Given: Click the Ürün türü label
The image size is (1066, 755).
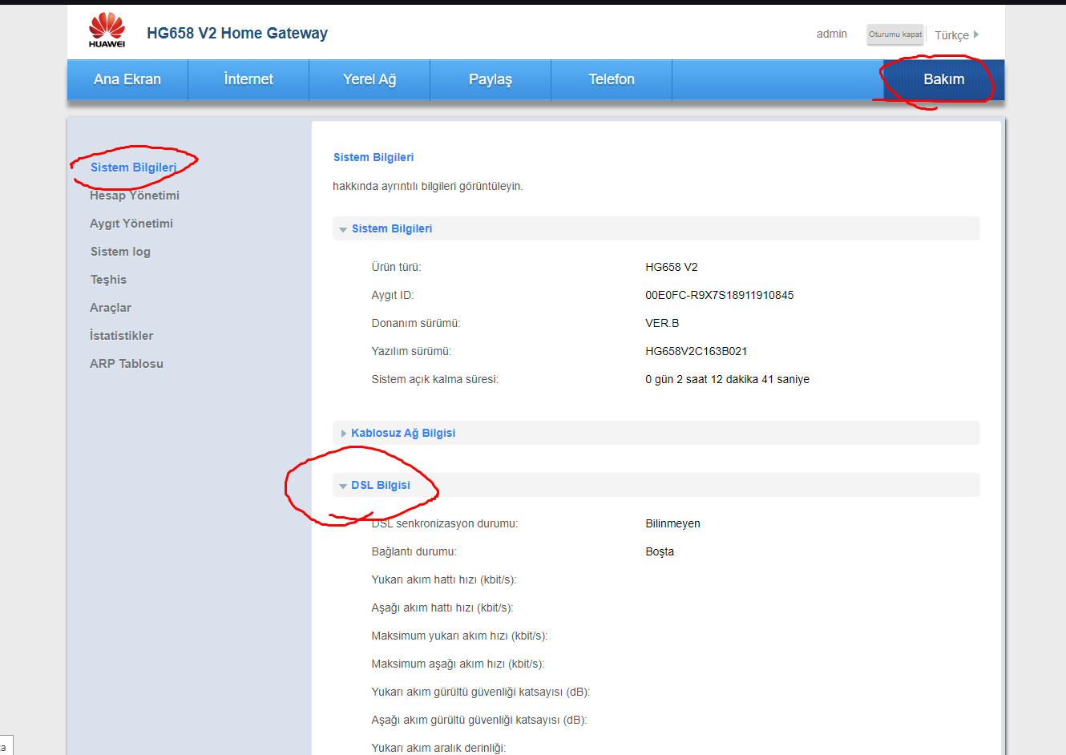Looking at the screenshot, I should coord(396,267).
